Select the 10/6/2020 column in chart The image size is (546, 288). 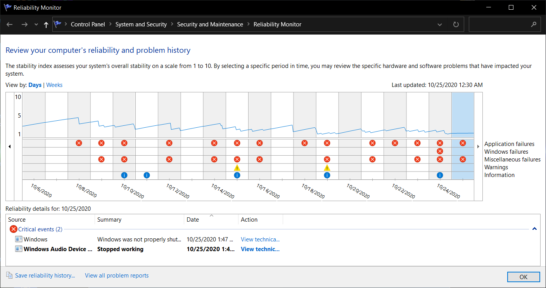pyautogui.click(x=34, y=136)
